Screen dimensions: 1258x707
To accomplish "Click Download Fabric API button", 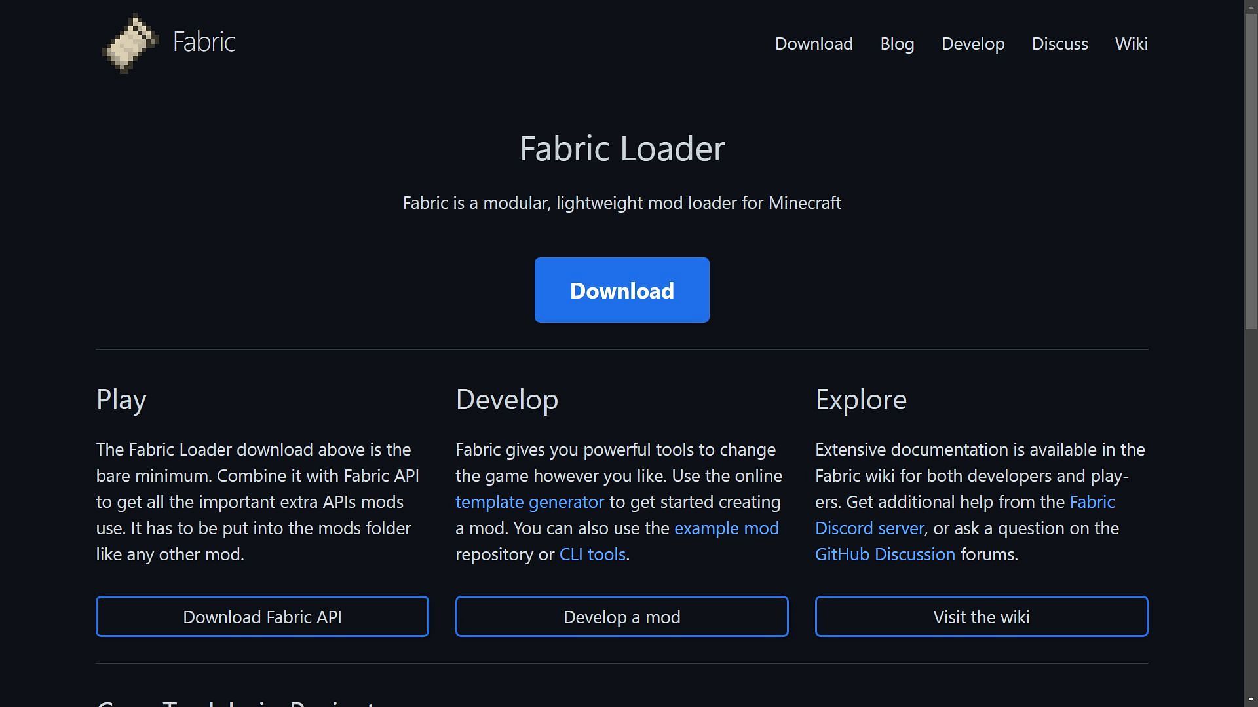I will pyautogui.click(x=262, y=617).
